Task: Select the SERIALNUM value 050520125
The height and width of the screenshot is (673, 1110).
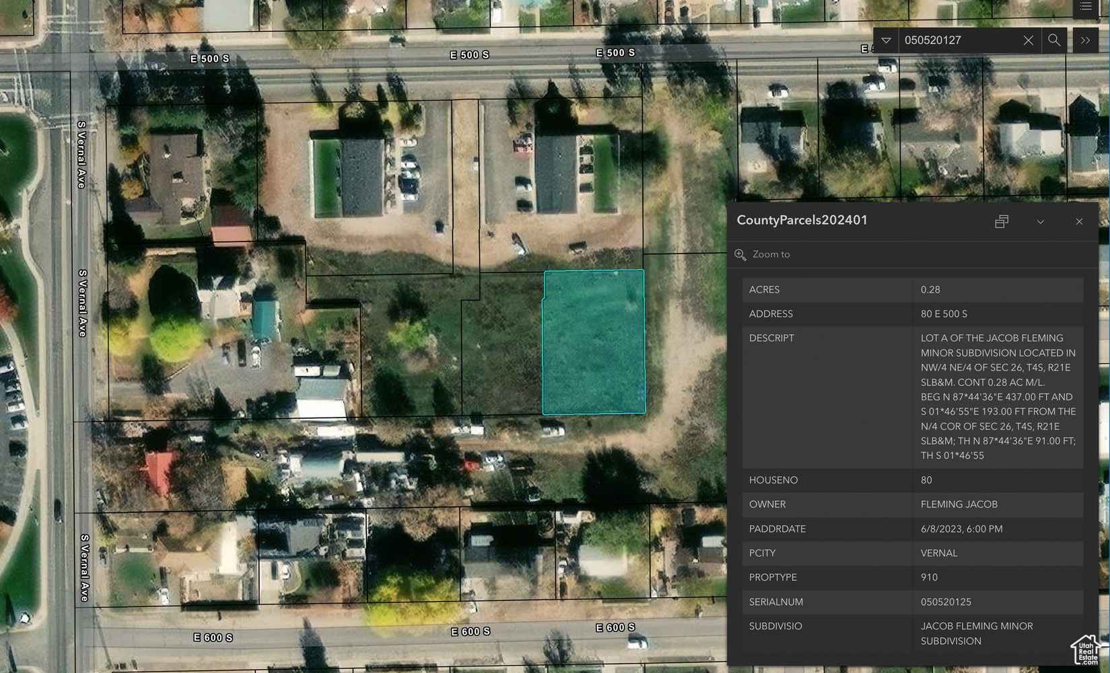Action: point(946,602)
